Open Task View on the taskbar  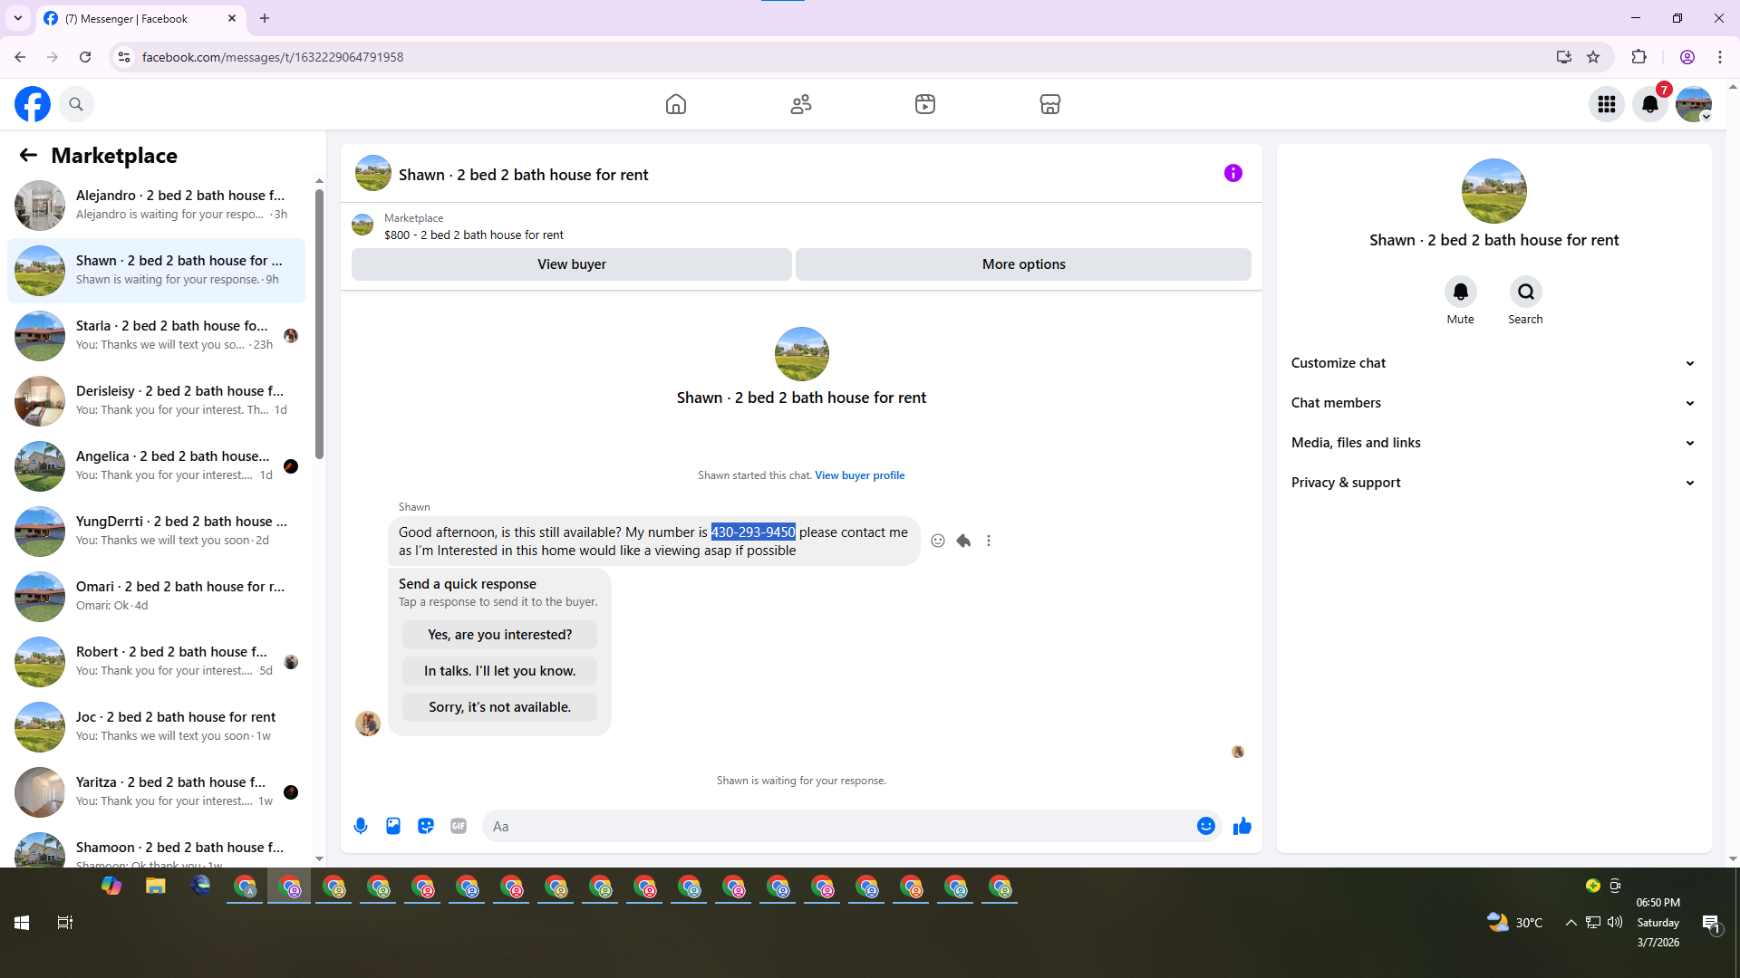65,923
